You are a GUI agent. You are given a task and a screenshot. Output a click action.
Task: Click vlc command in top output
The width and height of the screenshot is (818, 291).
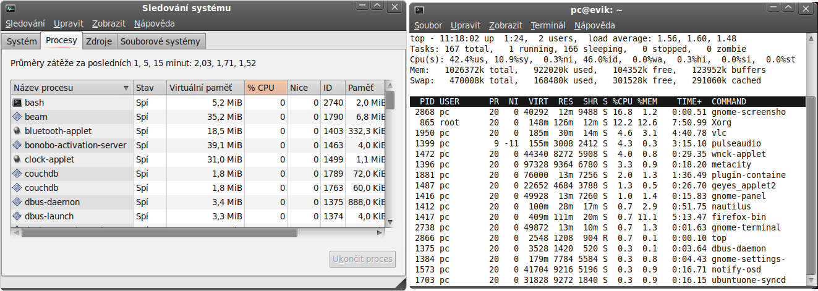719,133
